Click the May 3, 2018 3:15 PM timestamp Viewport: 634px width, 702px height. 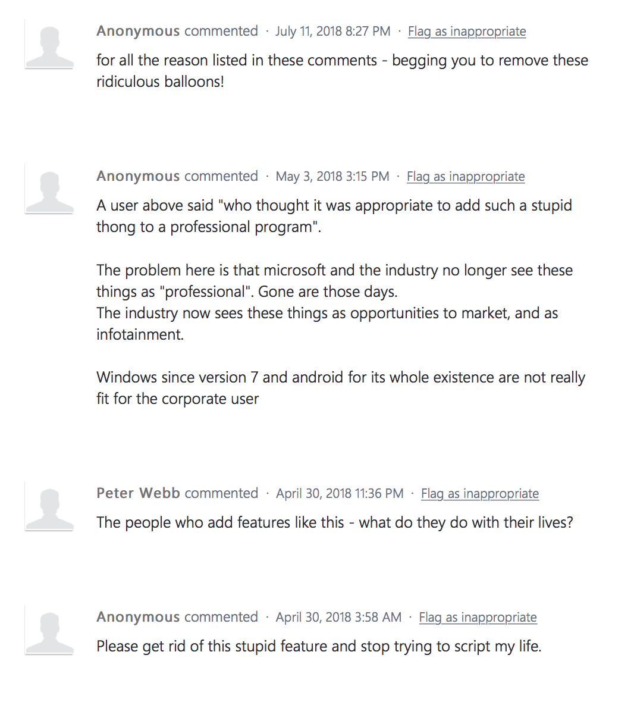332,177
